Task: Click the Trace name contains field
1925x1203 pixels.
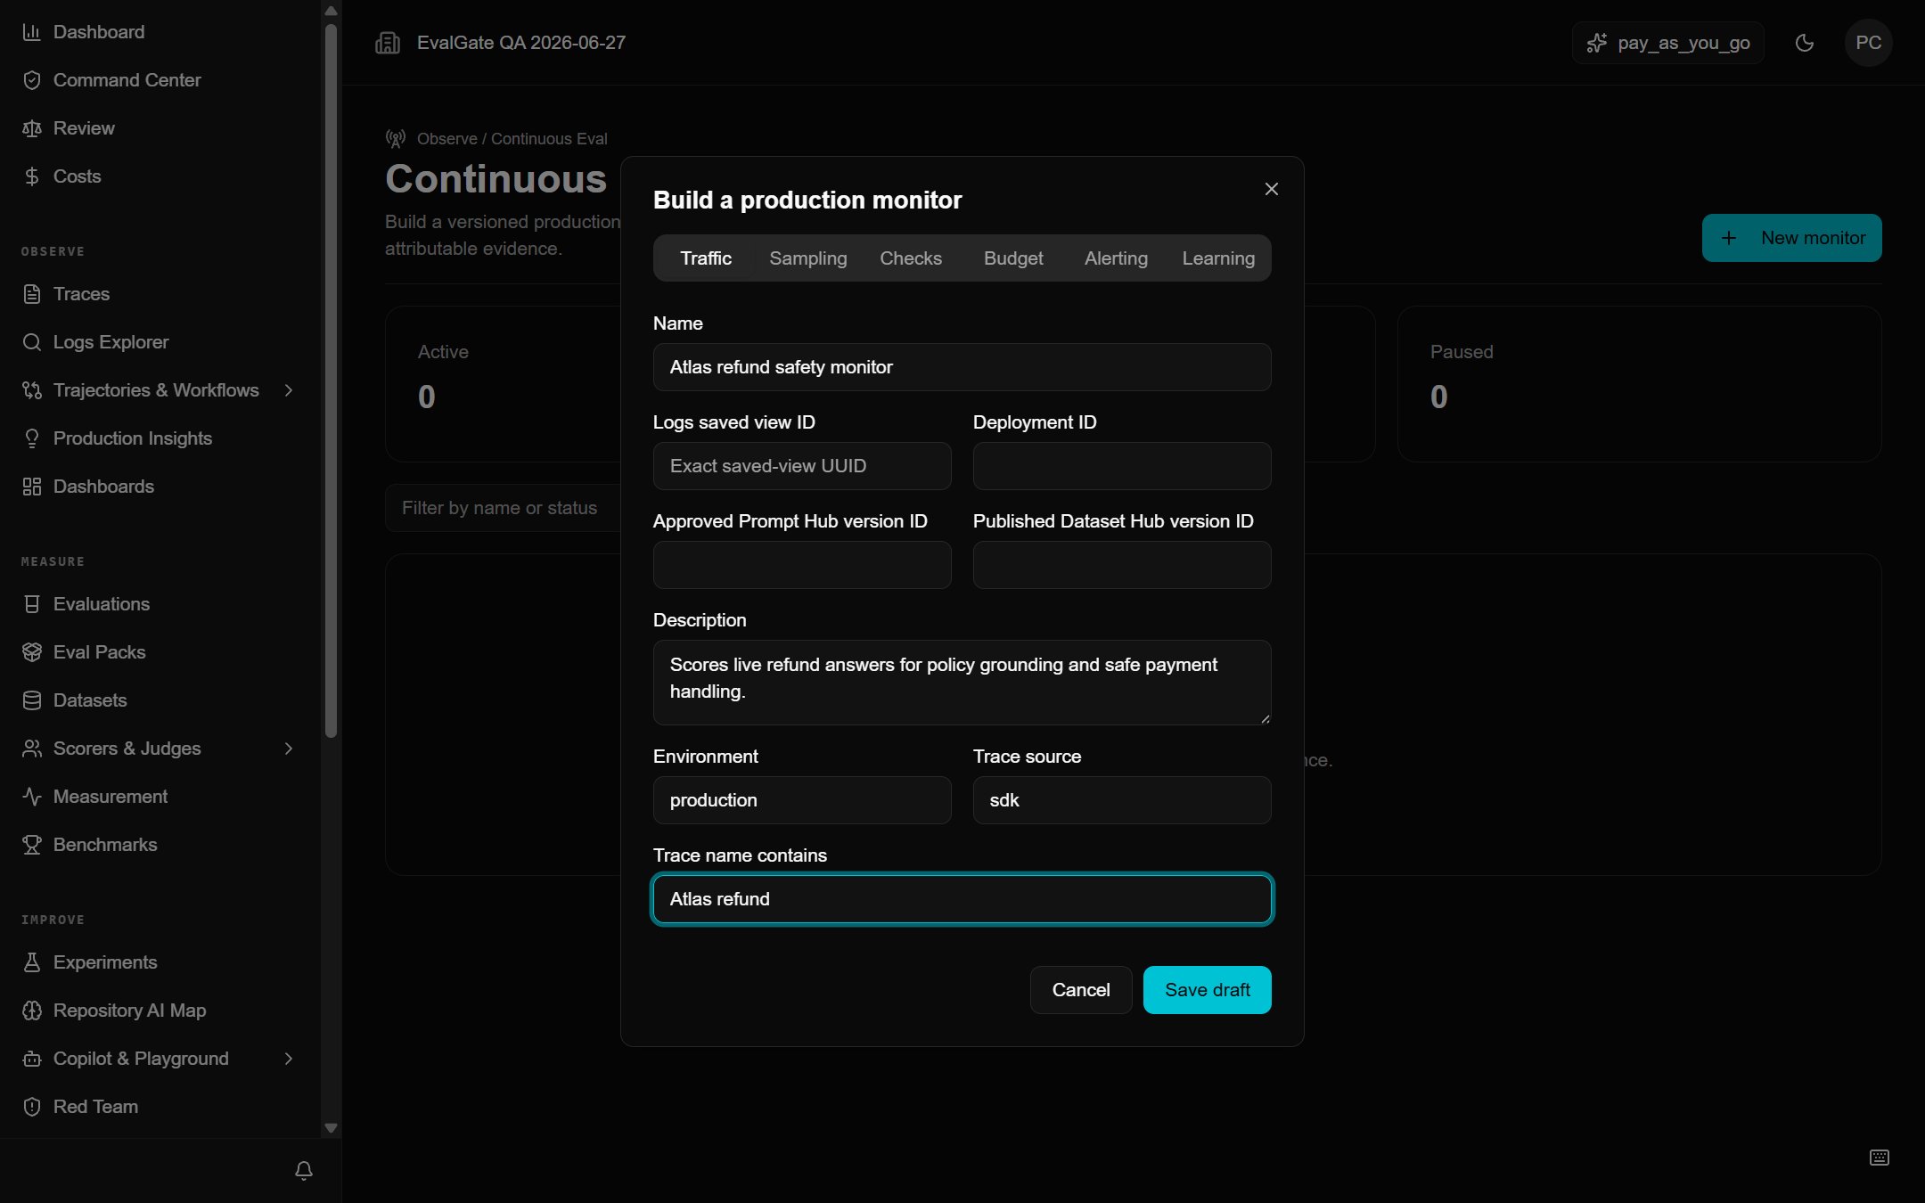Action: point(962,899)
